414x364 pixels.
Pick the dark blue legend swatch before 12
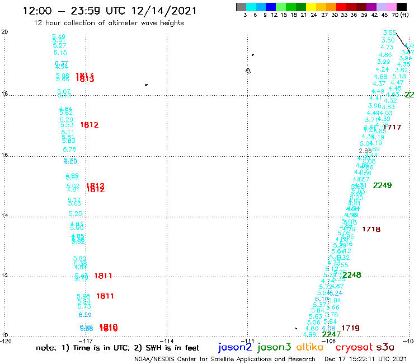(271, 7)
